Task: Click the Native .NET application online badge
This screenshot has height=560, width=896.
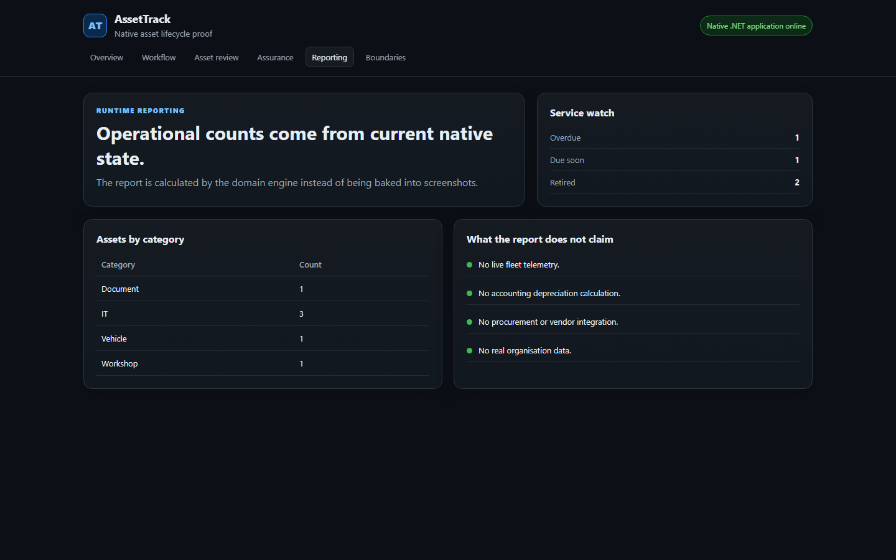Action: click(x=756, y=26)
